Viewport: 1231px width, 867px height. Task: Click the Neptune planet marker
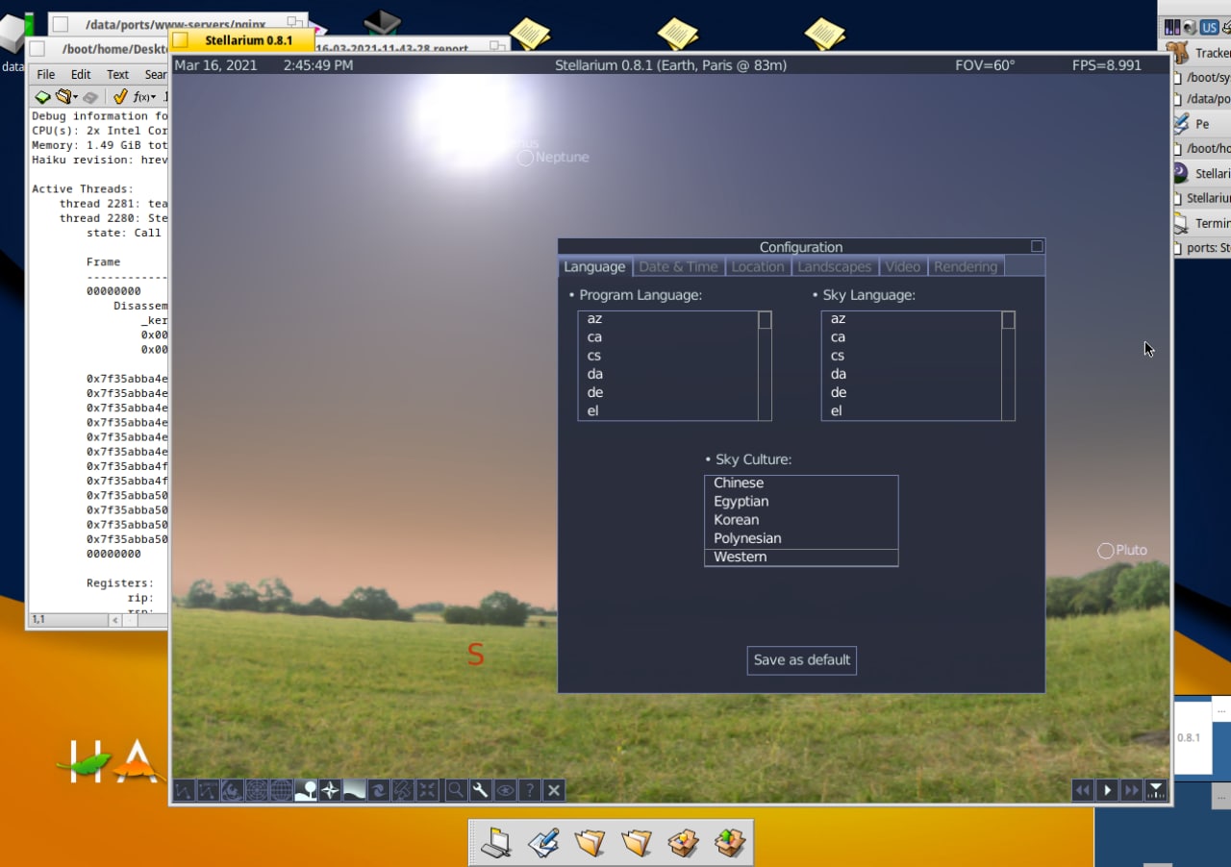(x=525, y=158)
